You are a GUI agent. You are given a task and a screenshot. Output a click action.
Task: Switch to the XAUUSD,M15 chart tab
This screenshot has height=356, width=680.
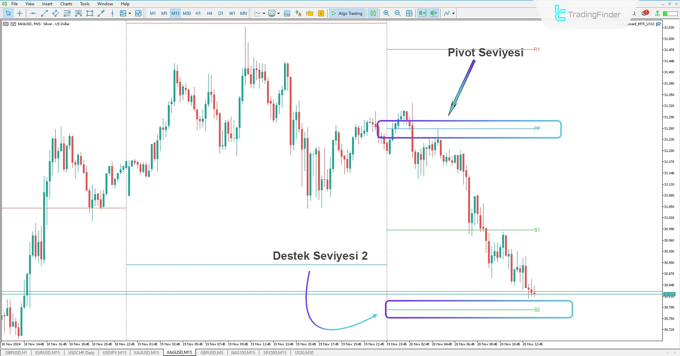pos(146,353)
